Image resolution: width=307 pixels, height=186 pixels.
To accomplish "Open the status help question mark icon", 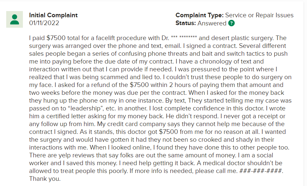I will (231, 23).
